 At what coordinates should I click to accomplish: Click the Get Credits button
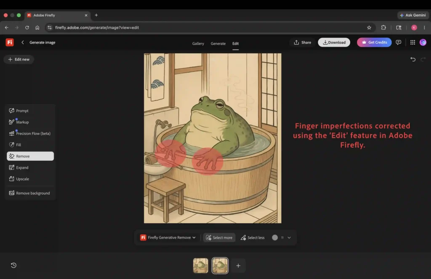coord(374,42)
